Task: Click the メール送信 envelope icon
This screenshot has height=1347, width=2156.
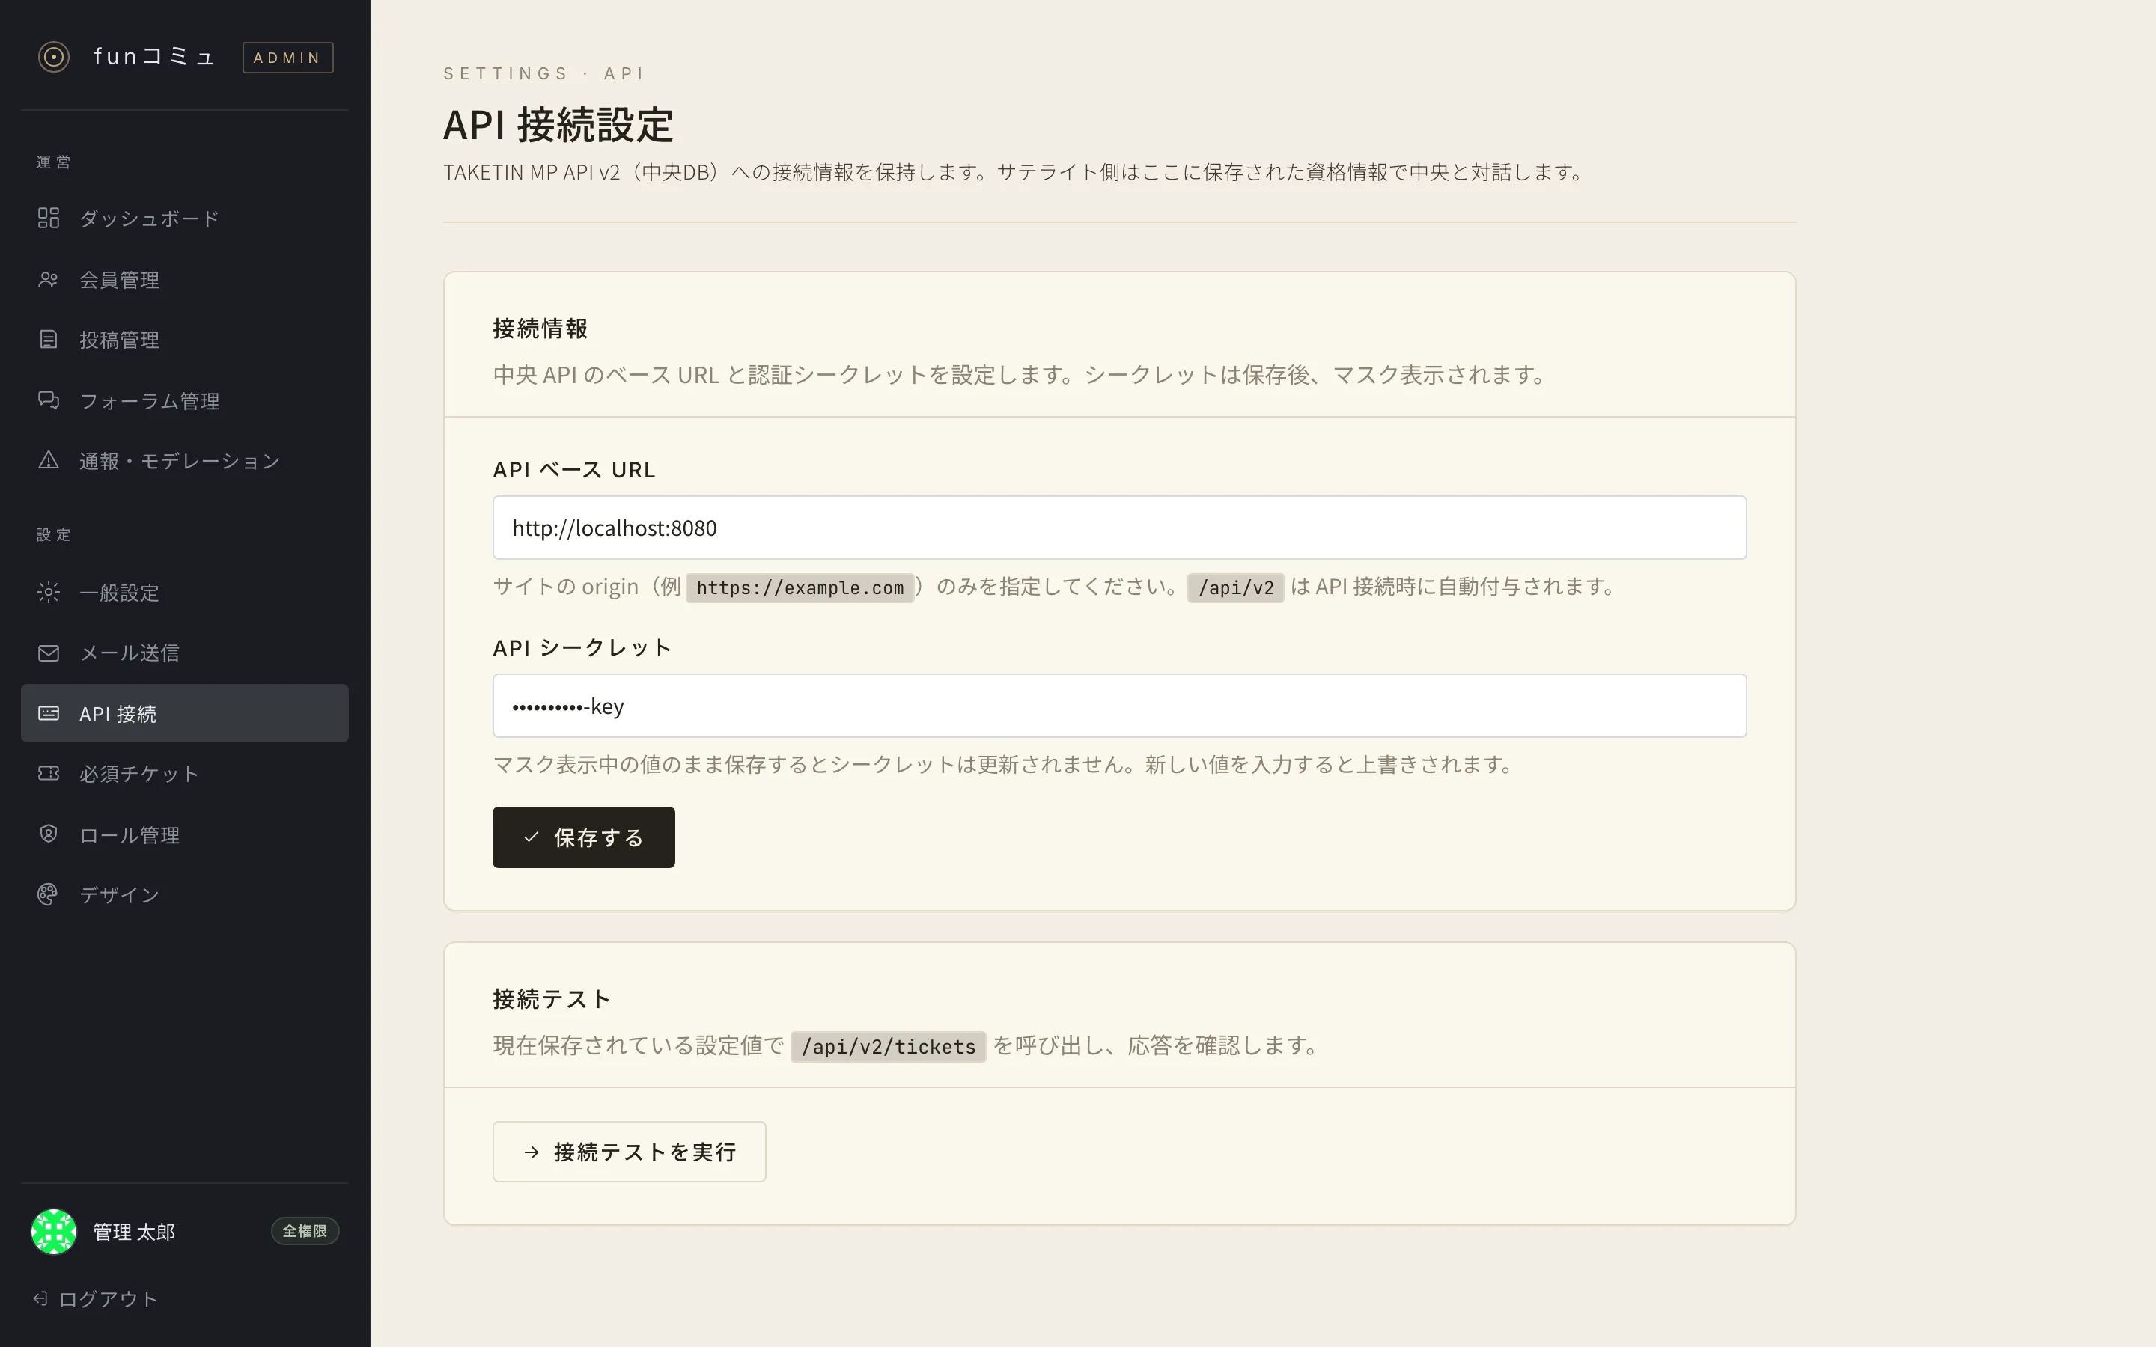Action: (48, 653)
